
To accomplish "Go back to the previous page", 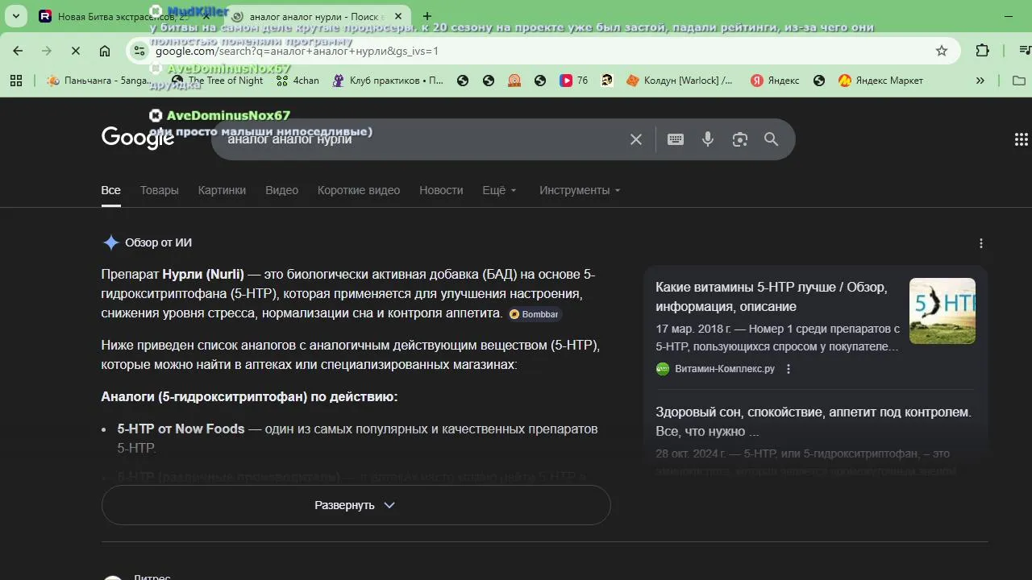I will (18, 51).
